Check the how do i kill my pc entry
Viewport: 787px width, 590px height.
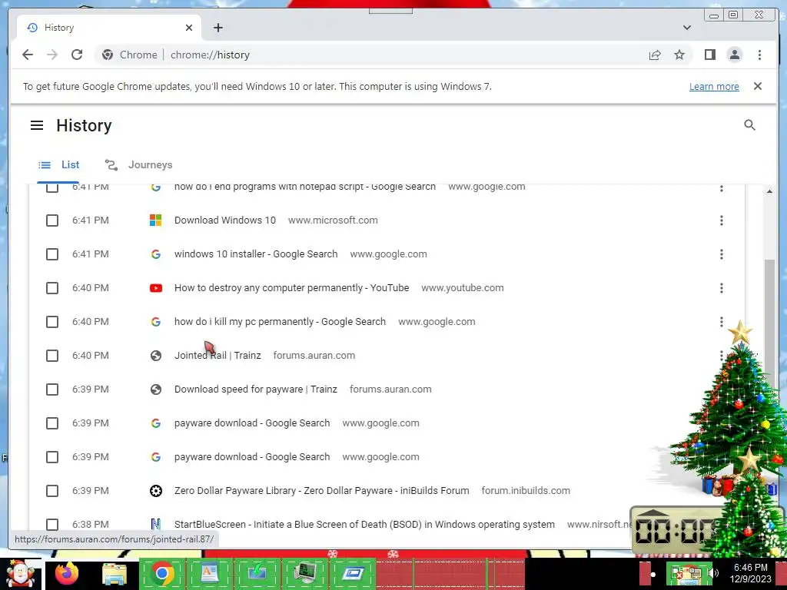[x=52, y=322]
